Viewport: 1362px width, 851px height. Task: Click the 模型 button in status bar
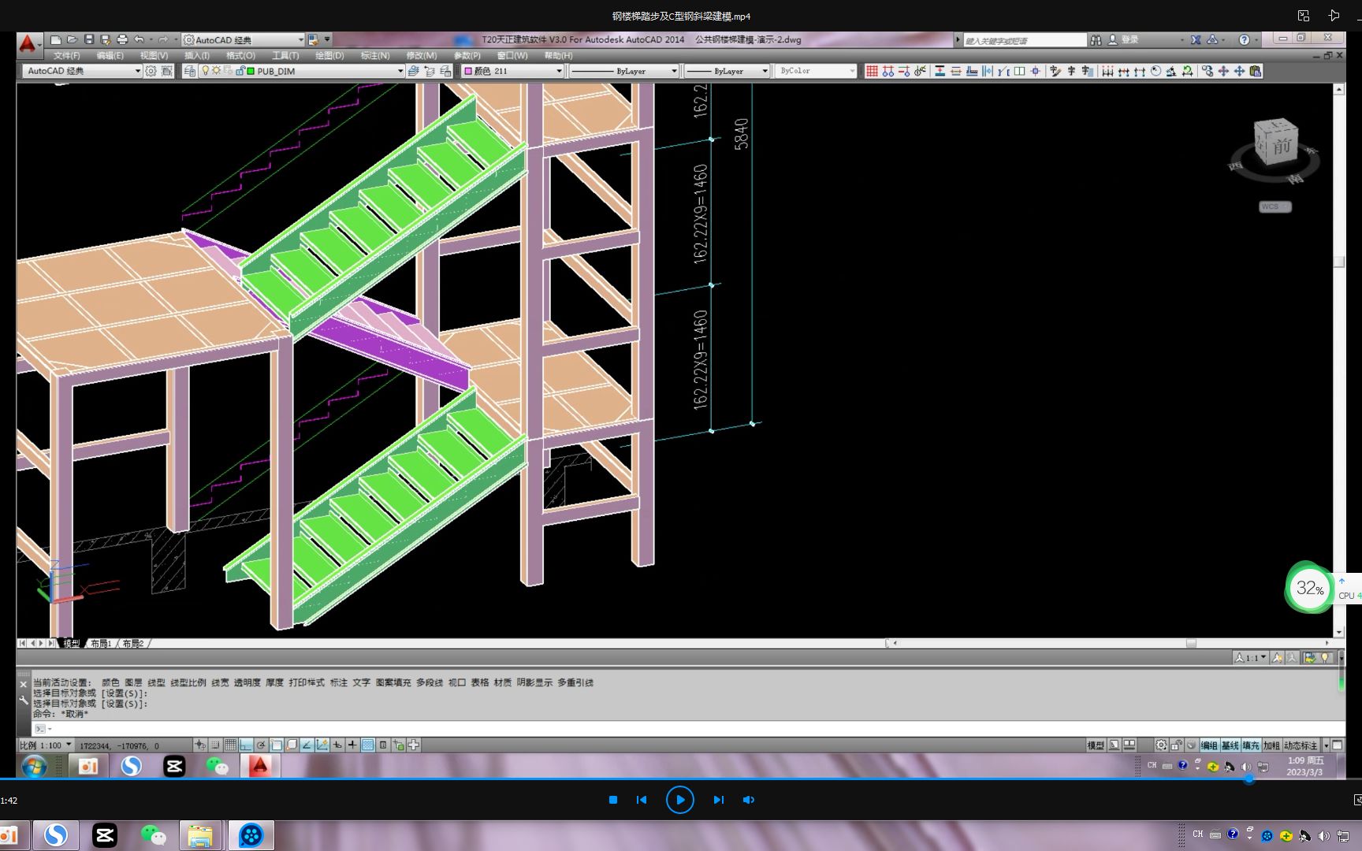click(x=1096, y=745)
